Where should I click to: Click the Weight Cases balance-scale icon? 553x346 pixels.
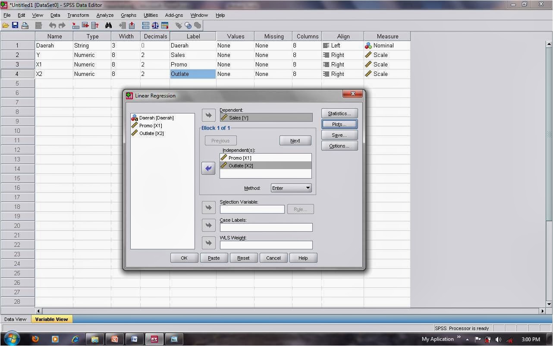point(155,25)
